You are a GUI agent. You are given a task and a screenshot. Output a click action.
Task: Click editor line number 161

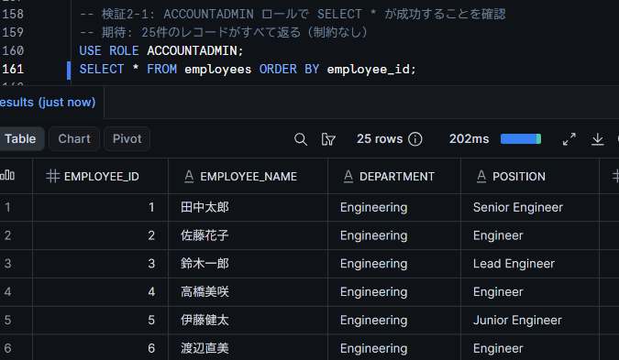click(x=13, y=70)
